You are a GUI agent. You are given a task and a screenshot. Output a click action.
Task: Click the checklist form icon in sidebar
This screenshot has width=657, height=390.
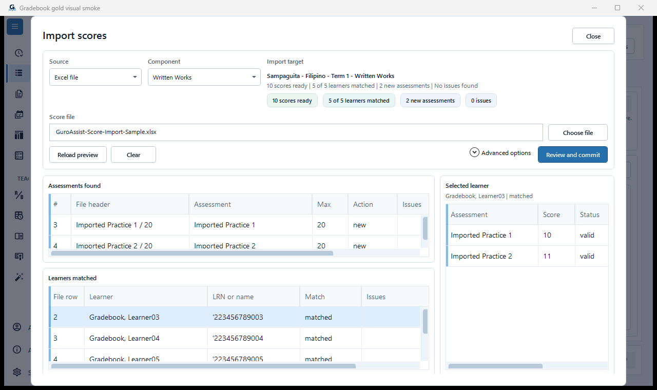(19, 155)
